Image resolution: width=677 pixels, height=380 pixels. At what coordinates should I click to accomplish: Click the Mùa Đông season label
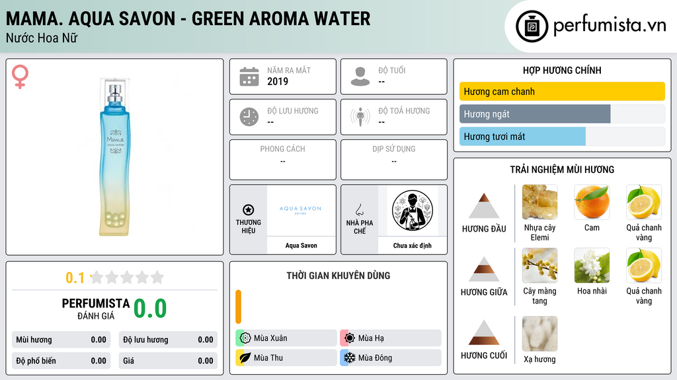click(x=376, y=358)
